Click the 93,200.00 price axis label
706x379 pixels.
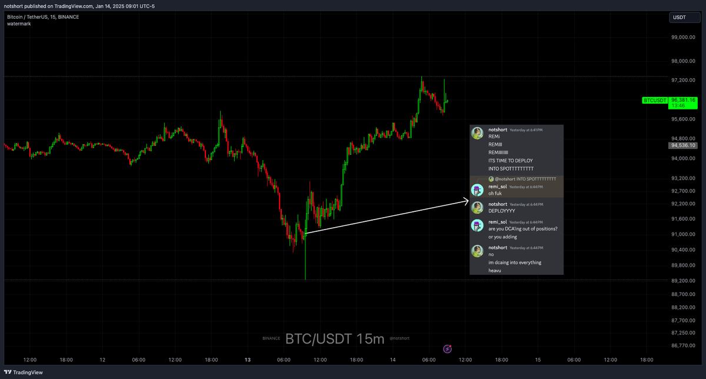pos(683,178)
